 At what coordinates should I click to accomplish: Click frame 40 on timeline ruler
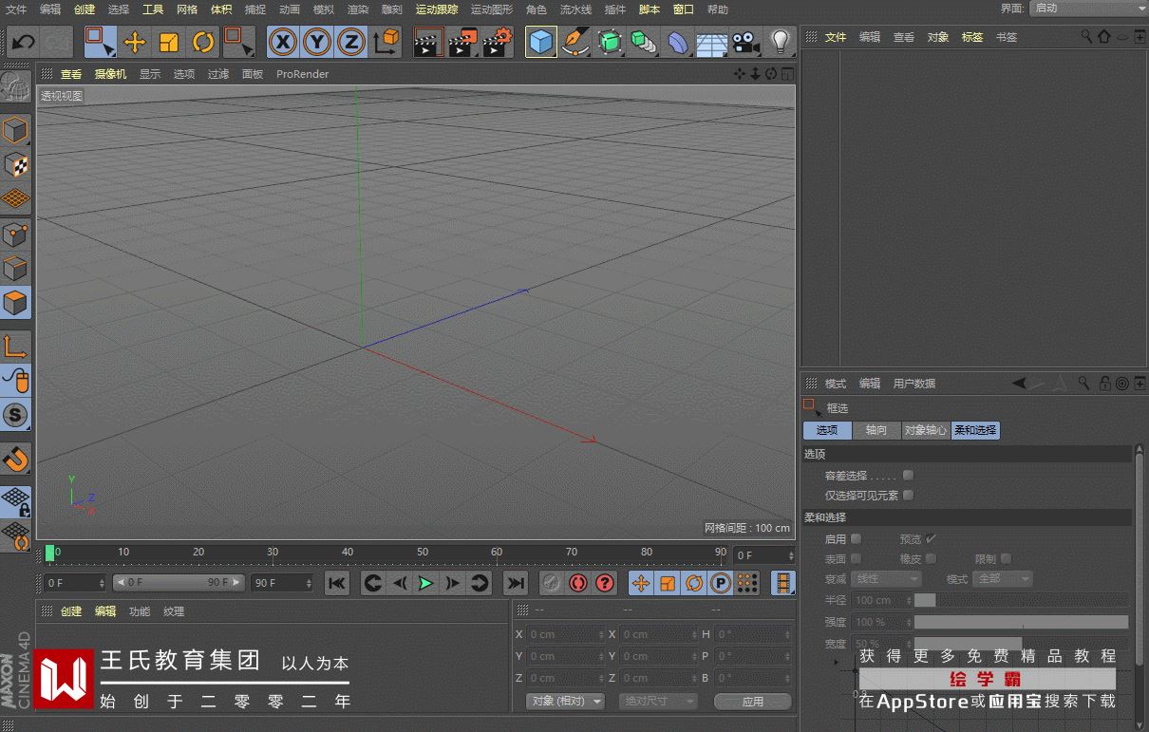(x=348, y=553)
